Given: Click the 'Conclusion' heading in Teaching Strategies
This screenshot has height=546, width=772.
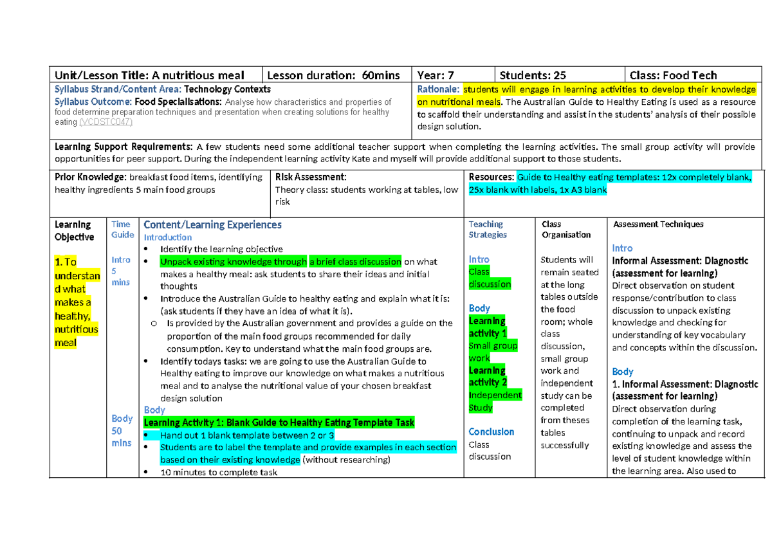Looking at the screenshot, I should coord(492,432).
